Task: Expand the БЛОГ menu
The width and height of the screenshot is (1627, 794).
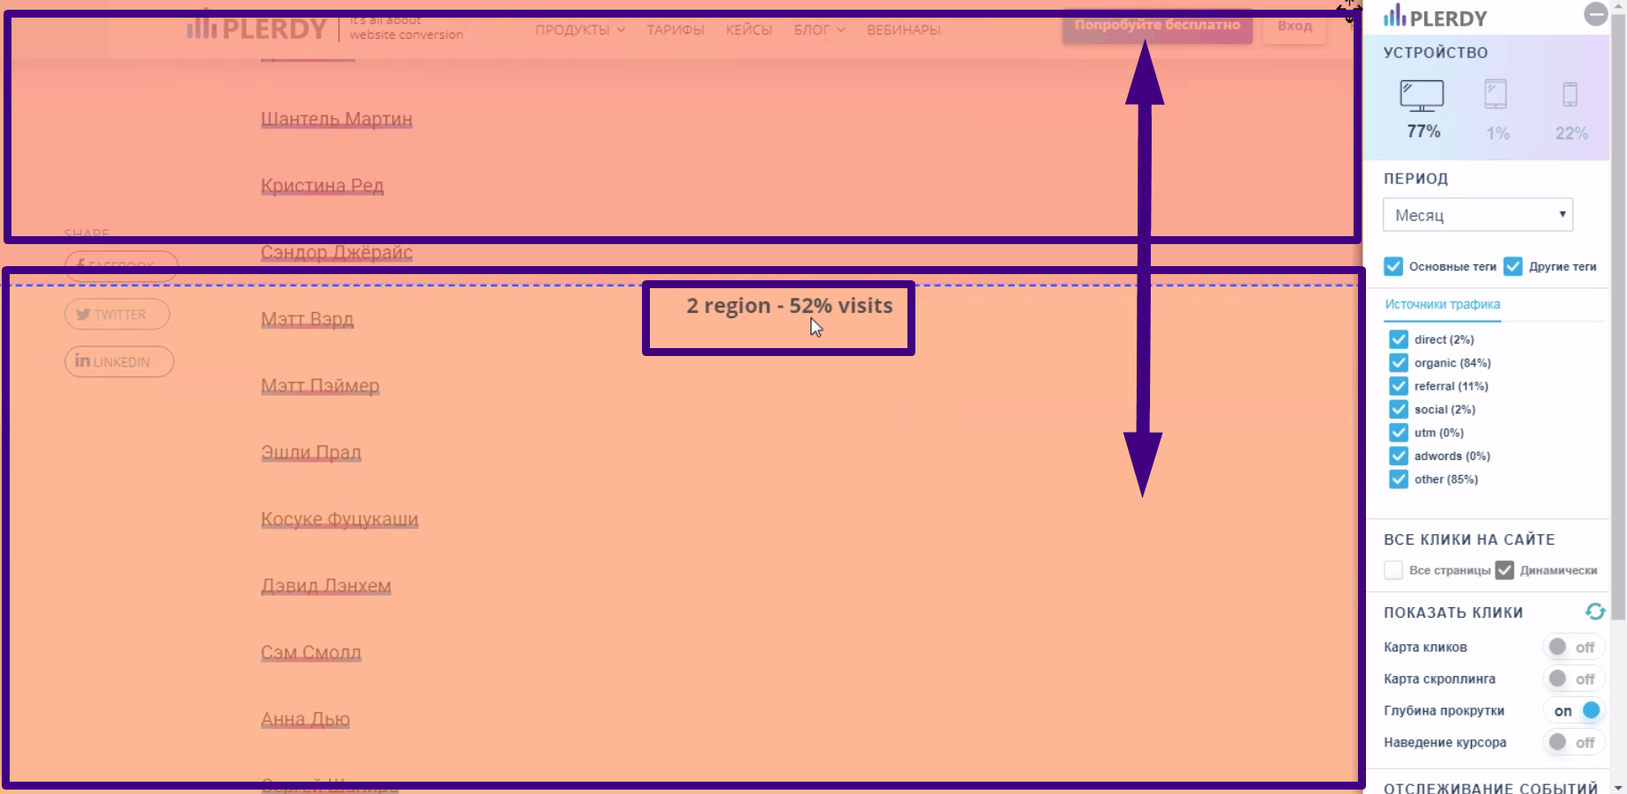Action: (x=819, y=30)
